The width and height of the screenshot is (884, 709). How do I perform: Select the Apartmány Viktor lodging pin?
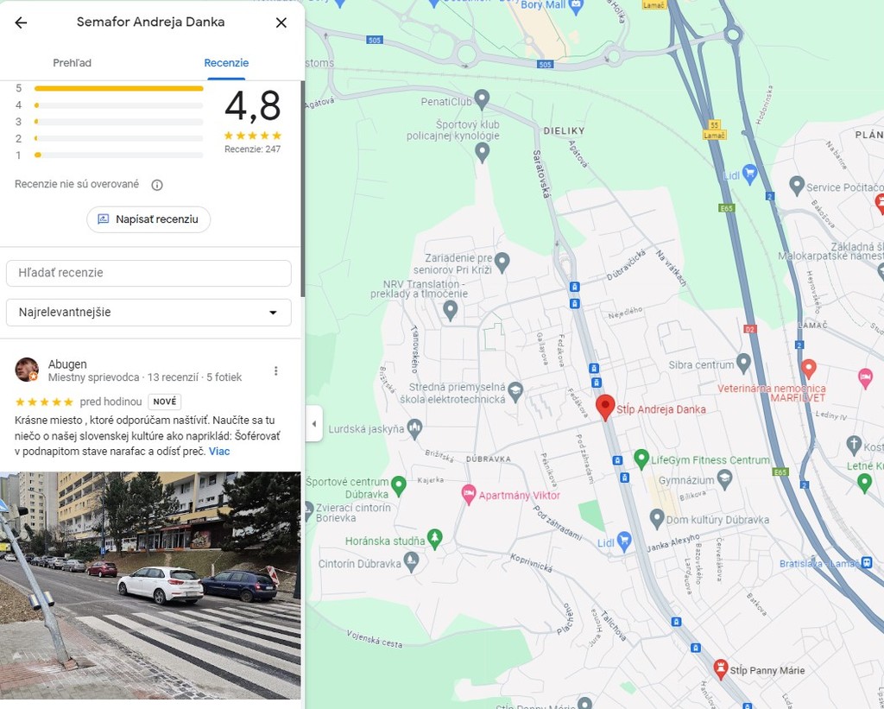pyautogui.click(x=469, y=494)
